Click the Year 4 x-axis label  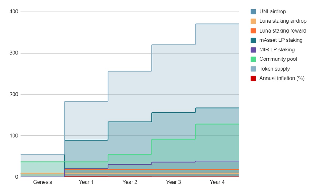tap(217, 182)
